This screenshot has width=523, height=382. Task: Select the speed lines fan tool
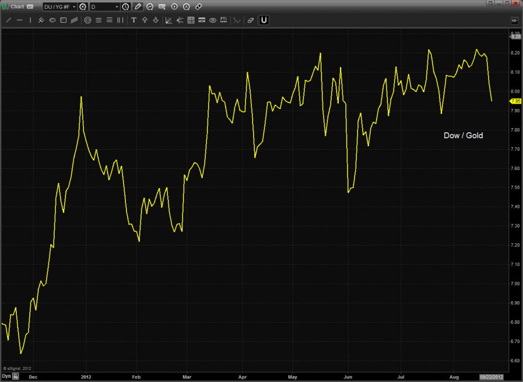[x=180, y=20]
